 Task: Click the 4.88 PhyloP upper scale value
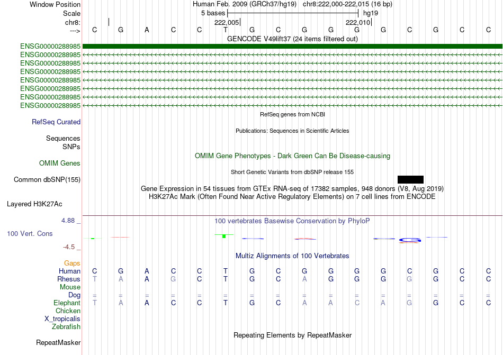tap(68, 221)
